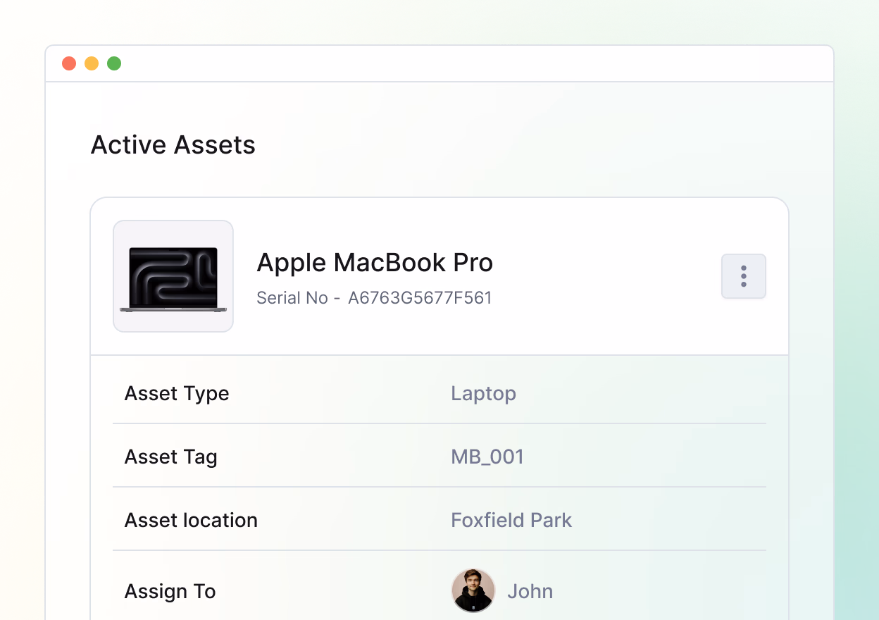
Task: Select the Assign To label
Action: (x=170, y=591)
